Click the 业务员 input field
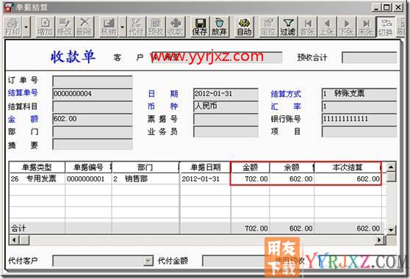410x279 pixels. (x=226, y=131)
